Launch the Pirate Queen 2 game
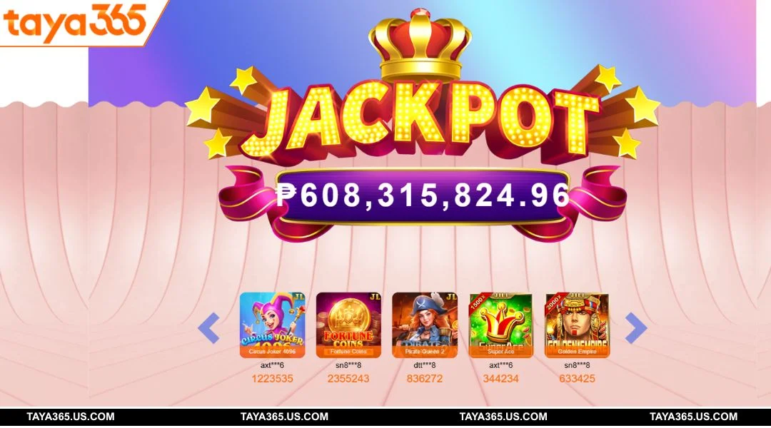Image resolution: width=771 pixels, height=428 pixels. coord(425,325)
